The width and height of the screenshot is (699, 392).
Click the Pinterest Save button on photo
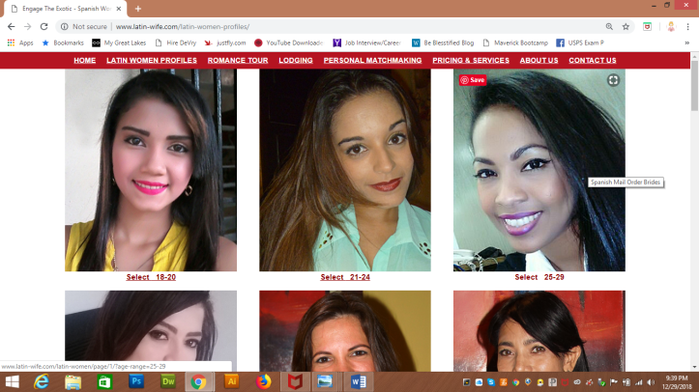[x=473, y=80]
